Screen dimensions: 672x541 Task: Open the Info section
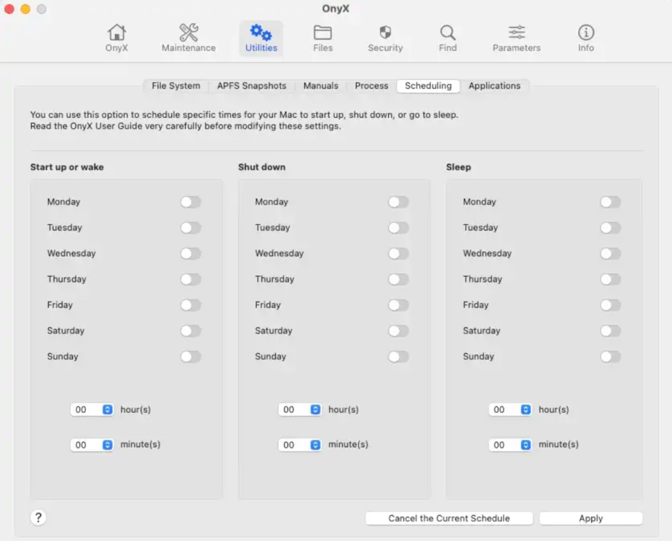[585, 38]
